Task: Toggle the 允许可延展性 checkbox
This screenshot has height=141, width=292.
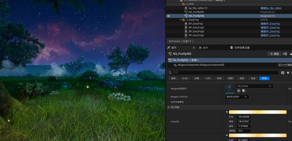Action: (227, 102)
